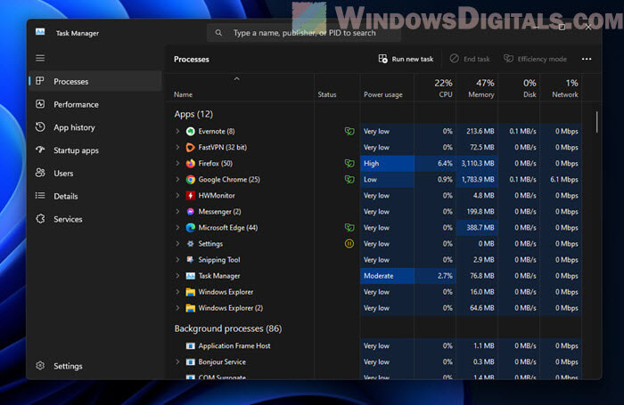
Task: Click the Task Manager process icon
Action: point(191,276)
